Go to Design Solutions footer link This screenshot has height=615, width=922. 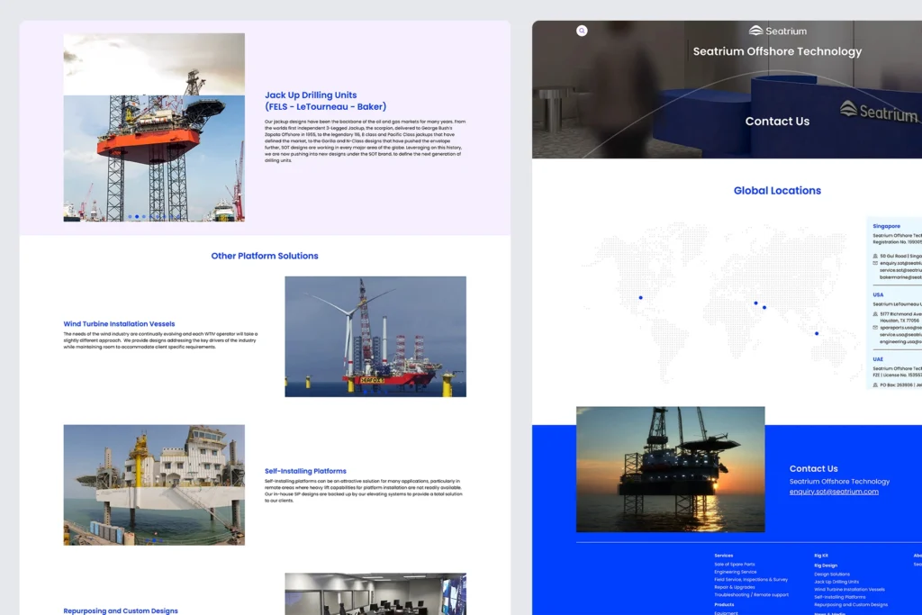(832, 574)
